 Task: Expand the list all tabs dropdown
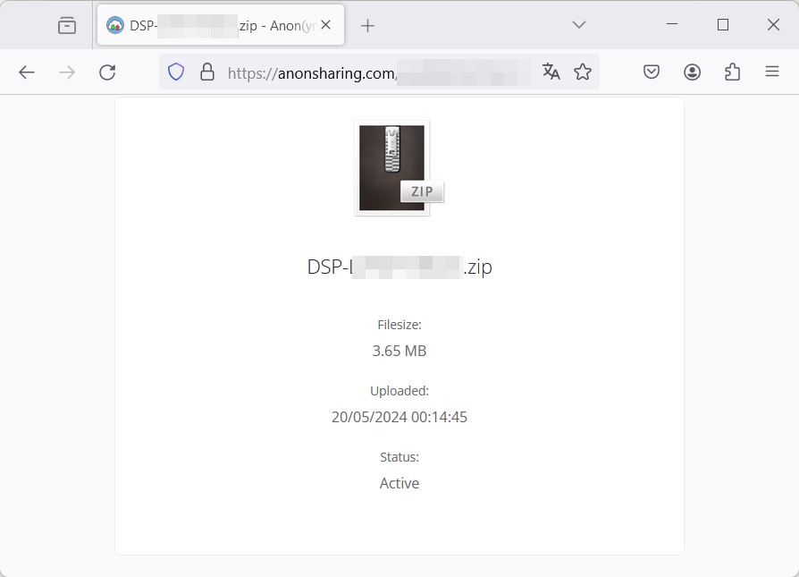pos(579,25)
